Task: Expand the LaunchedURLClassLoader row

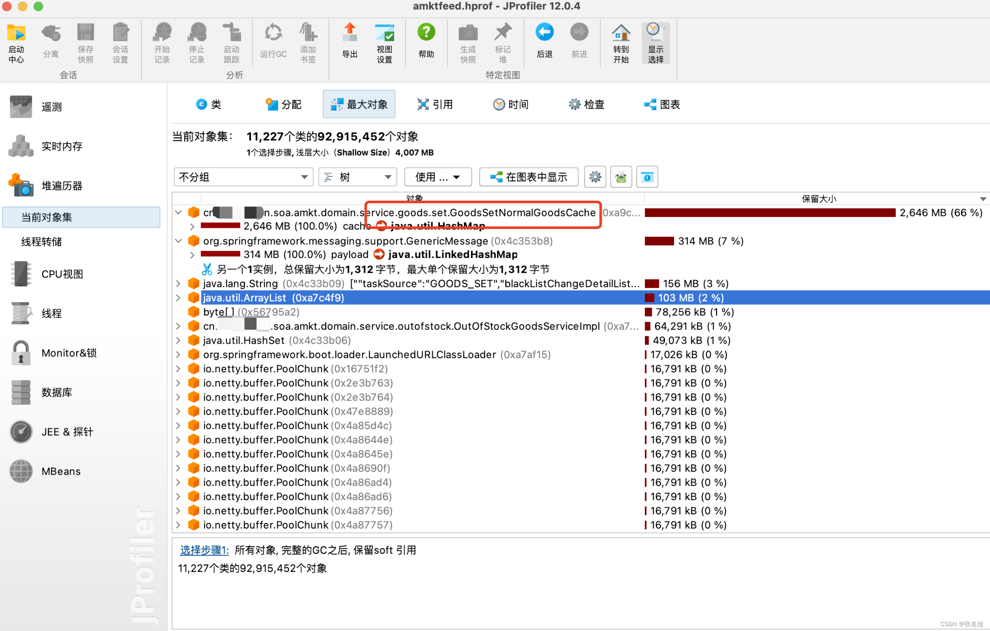Action: click(179, 354)
